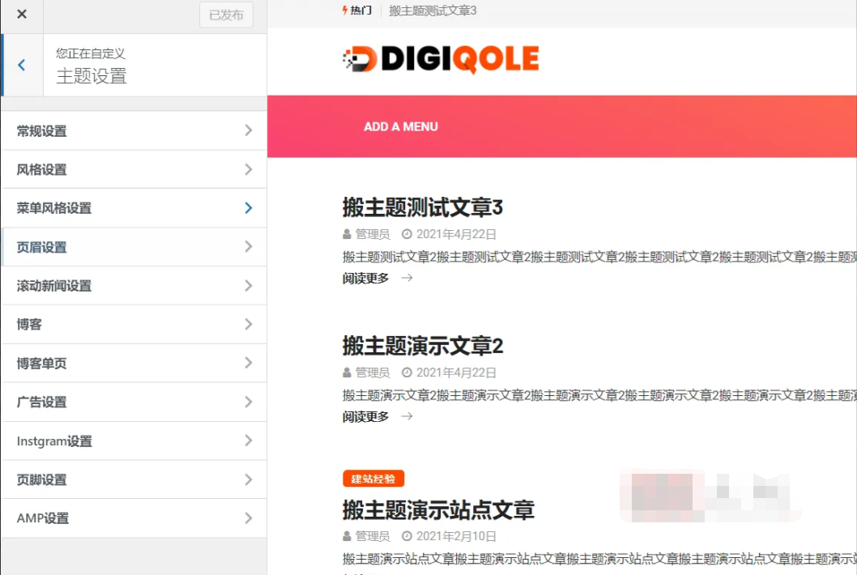Click the ADD A MENU link
The height and width of the screenshot is (575, 857).
[401, 127]
